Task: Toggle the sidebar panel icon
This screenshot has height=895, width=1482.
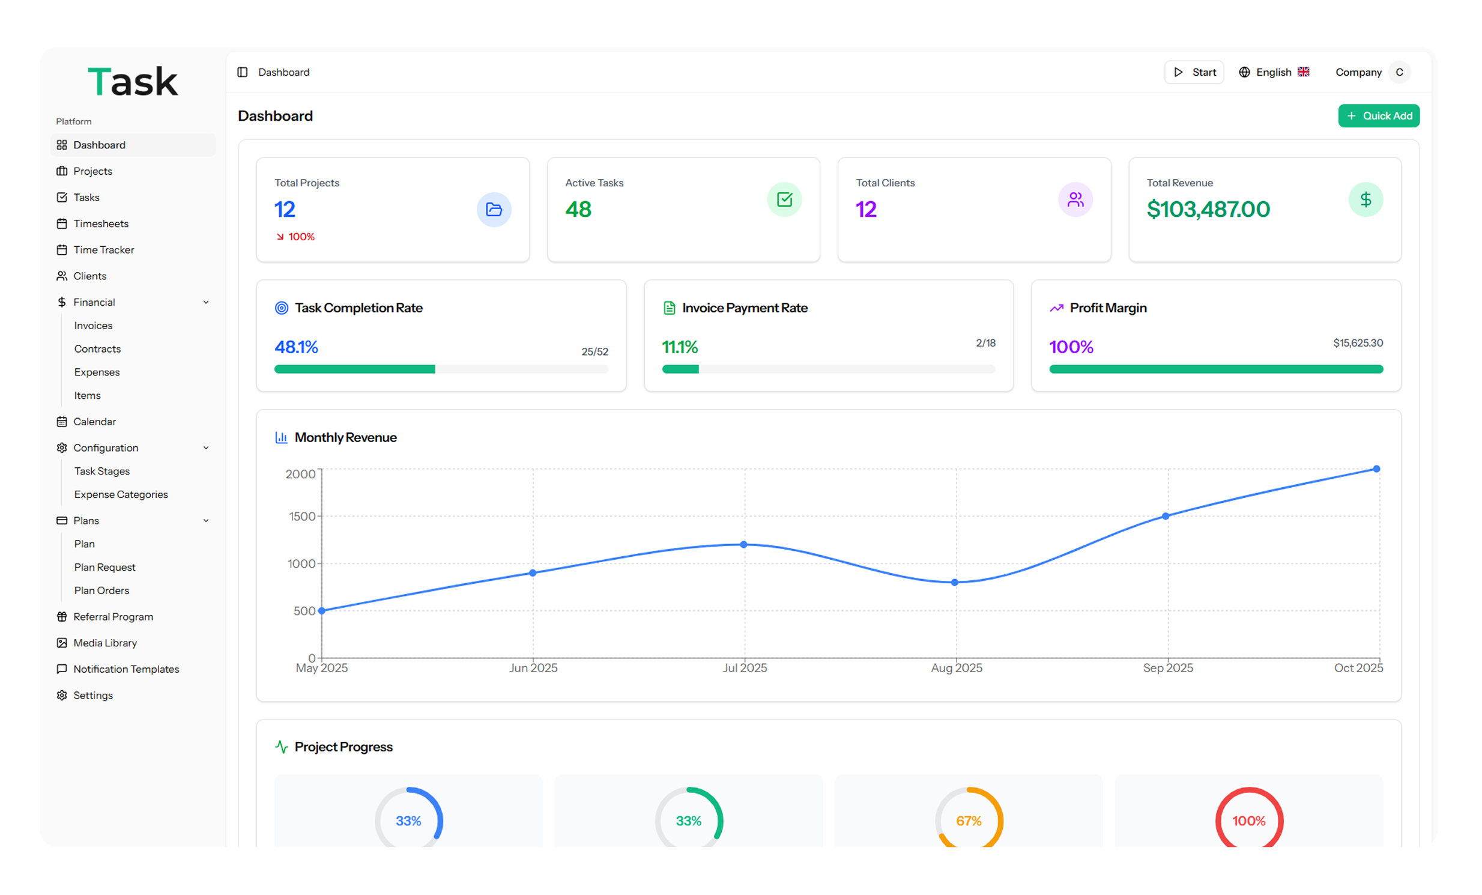Action: tap(243, 72)
